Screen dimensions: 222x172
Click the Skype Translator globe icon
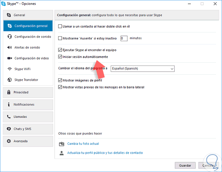coord(9,80)
